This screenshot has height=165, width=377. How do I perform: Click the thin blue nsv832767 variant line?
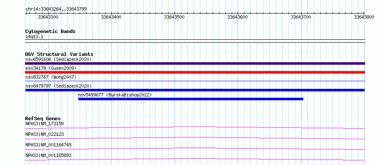pos(195,81)
